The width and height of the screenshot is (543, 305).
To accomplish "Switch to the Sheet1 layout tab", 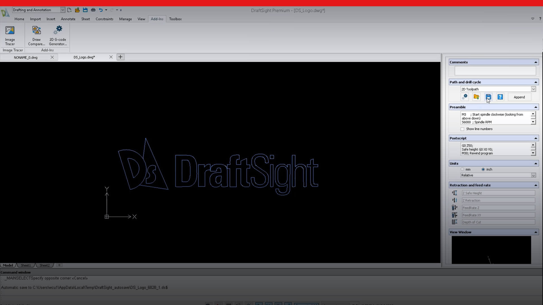I will click(25, 265).
